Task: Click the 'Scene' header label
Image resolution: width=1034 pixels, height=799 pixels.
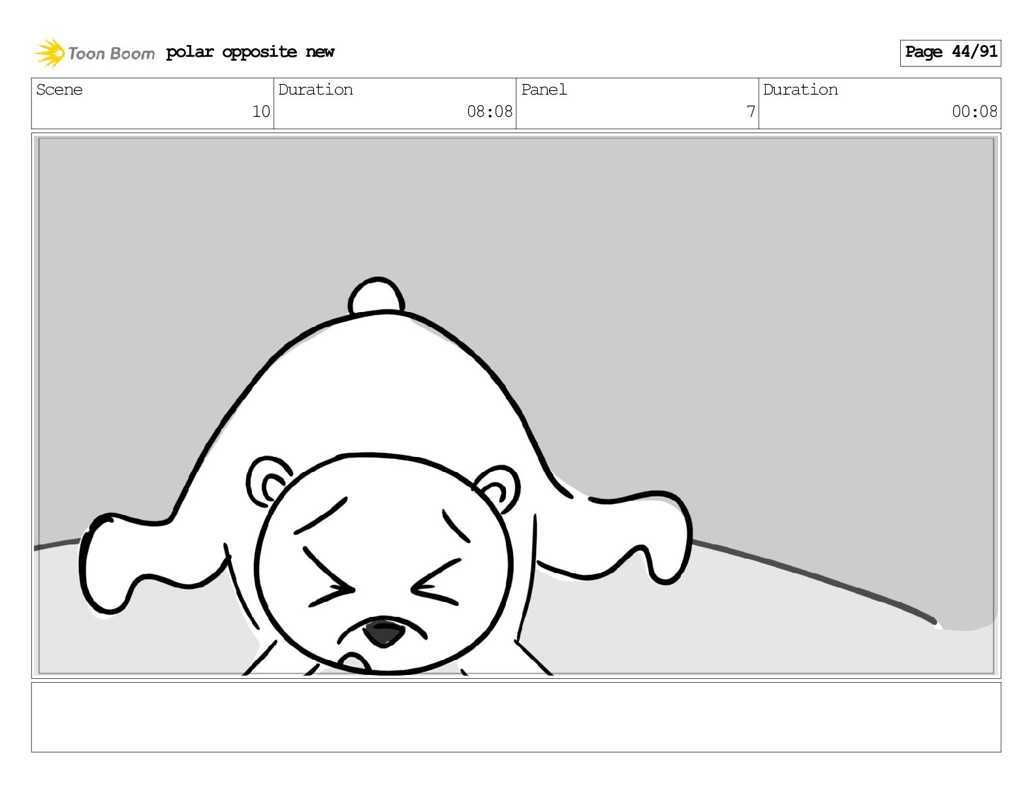Action: tap(59, 89)
